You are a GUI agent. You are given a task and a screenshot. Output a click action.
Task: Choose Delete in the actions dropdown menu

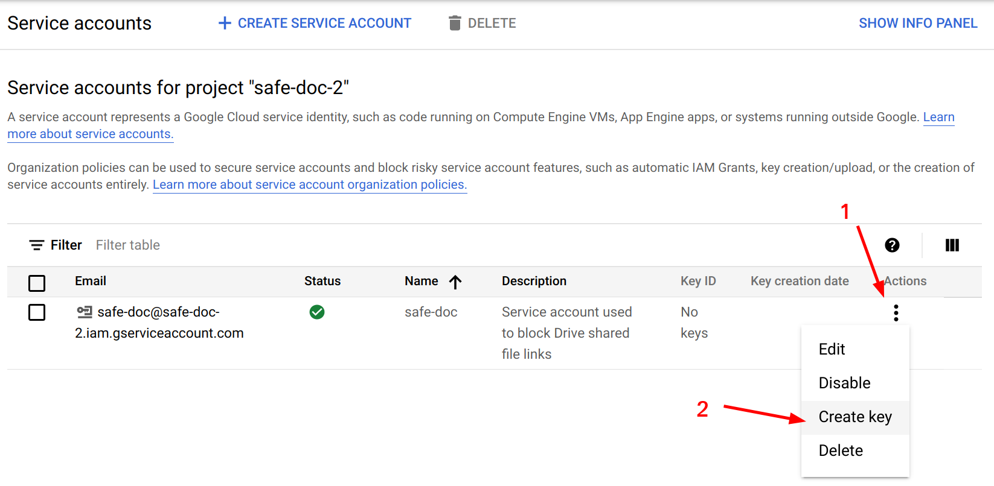[841, 450]
